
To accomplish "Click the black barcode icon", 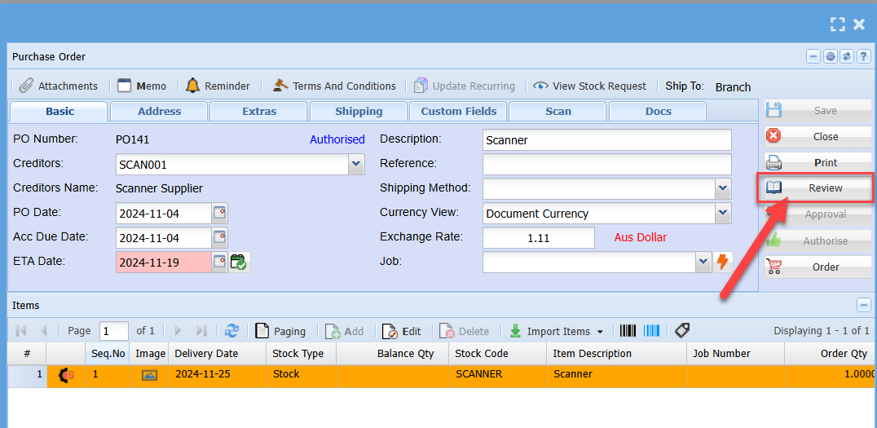I will point(628,331).
